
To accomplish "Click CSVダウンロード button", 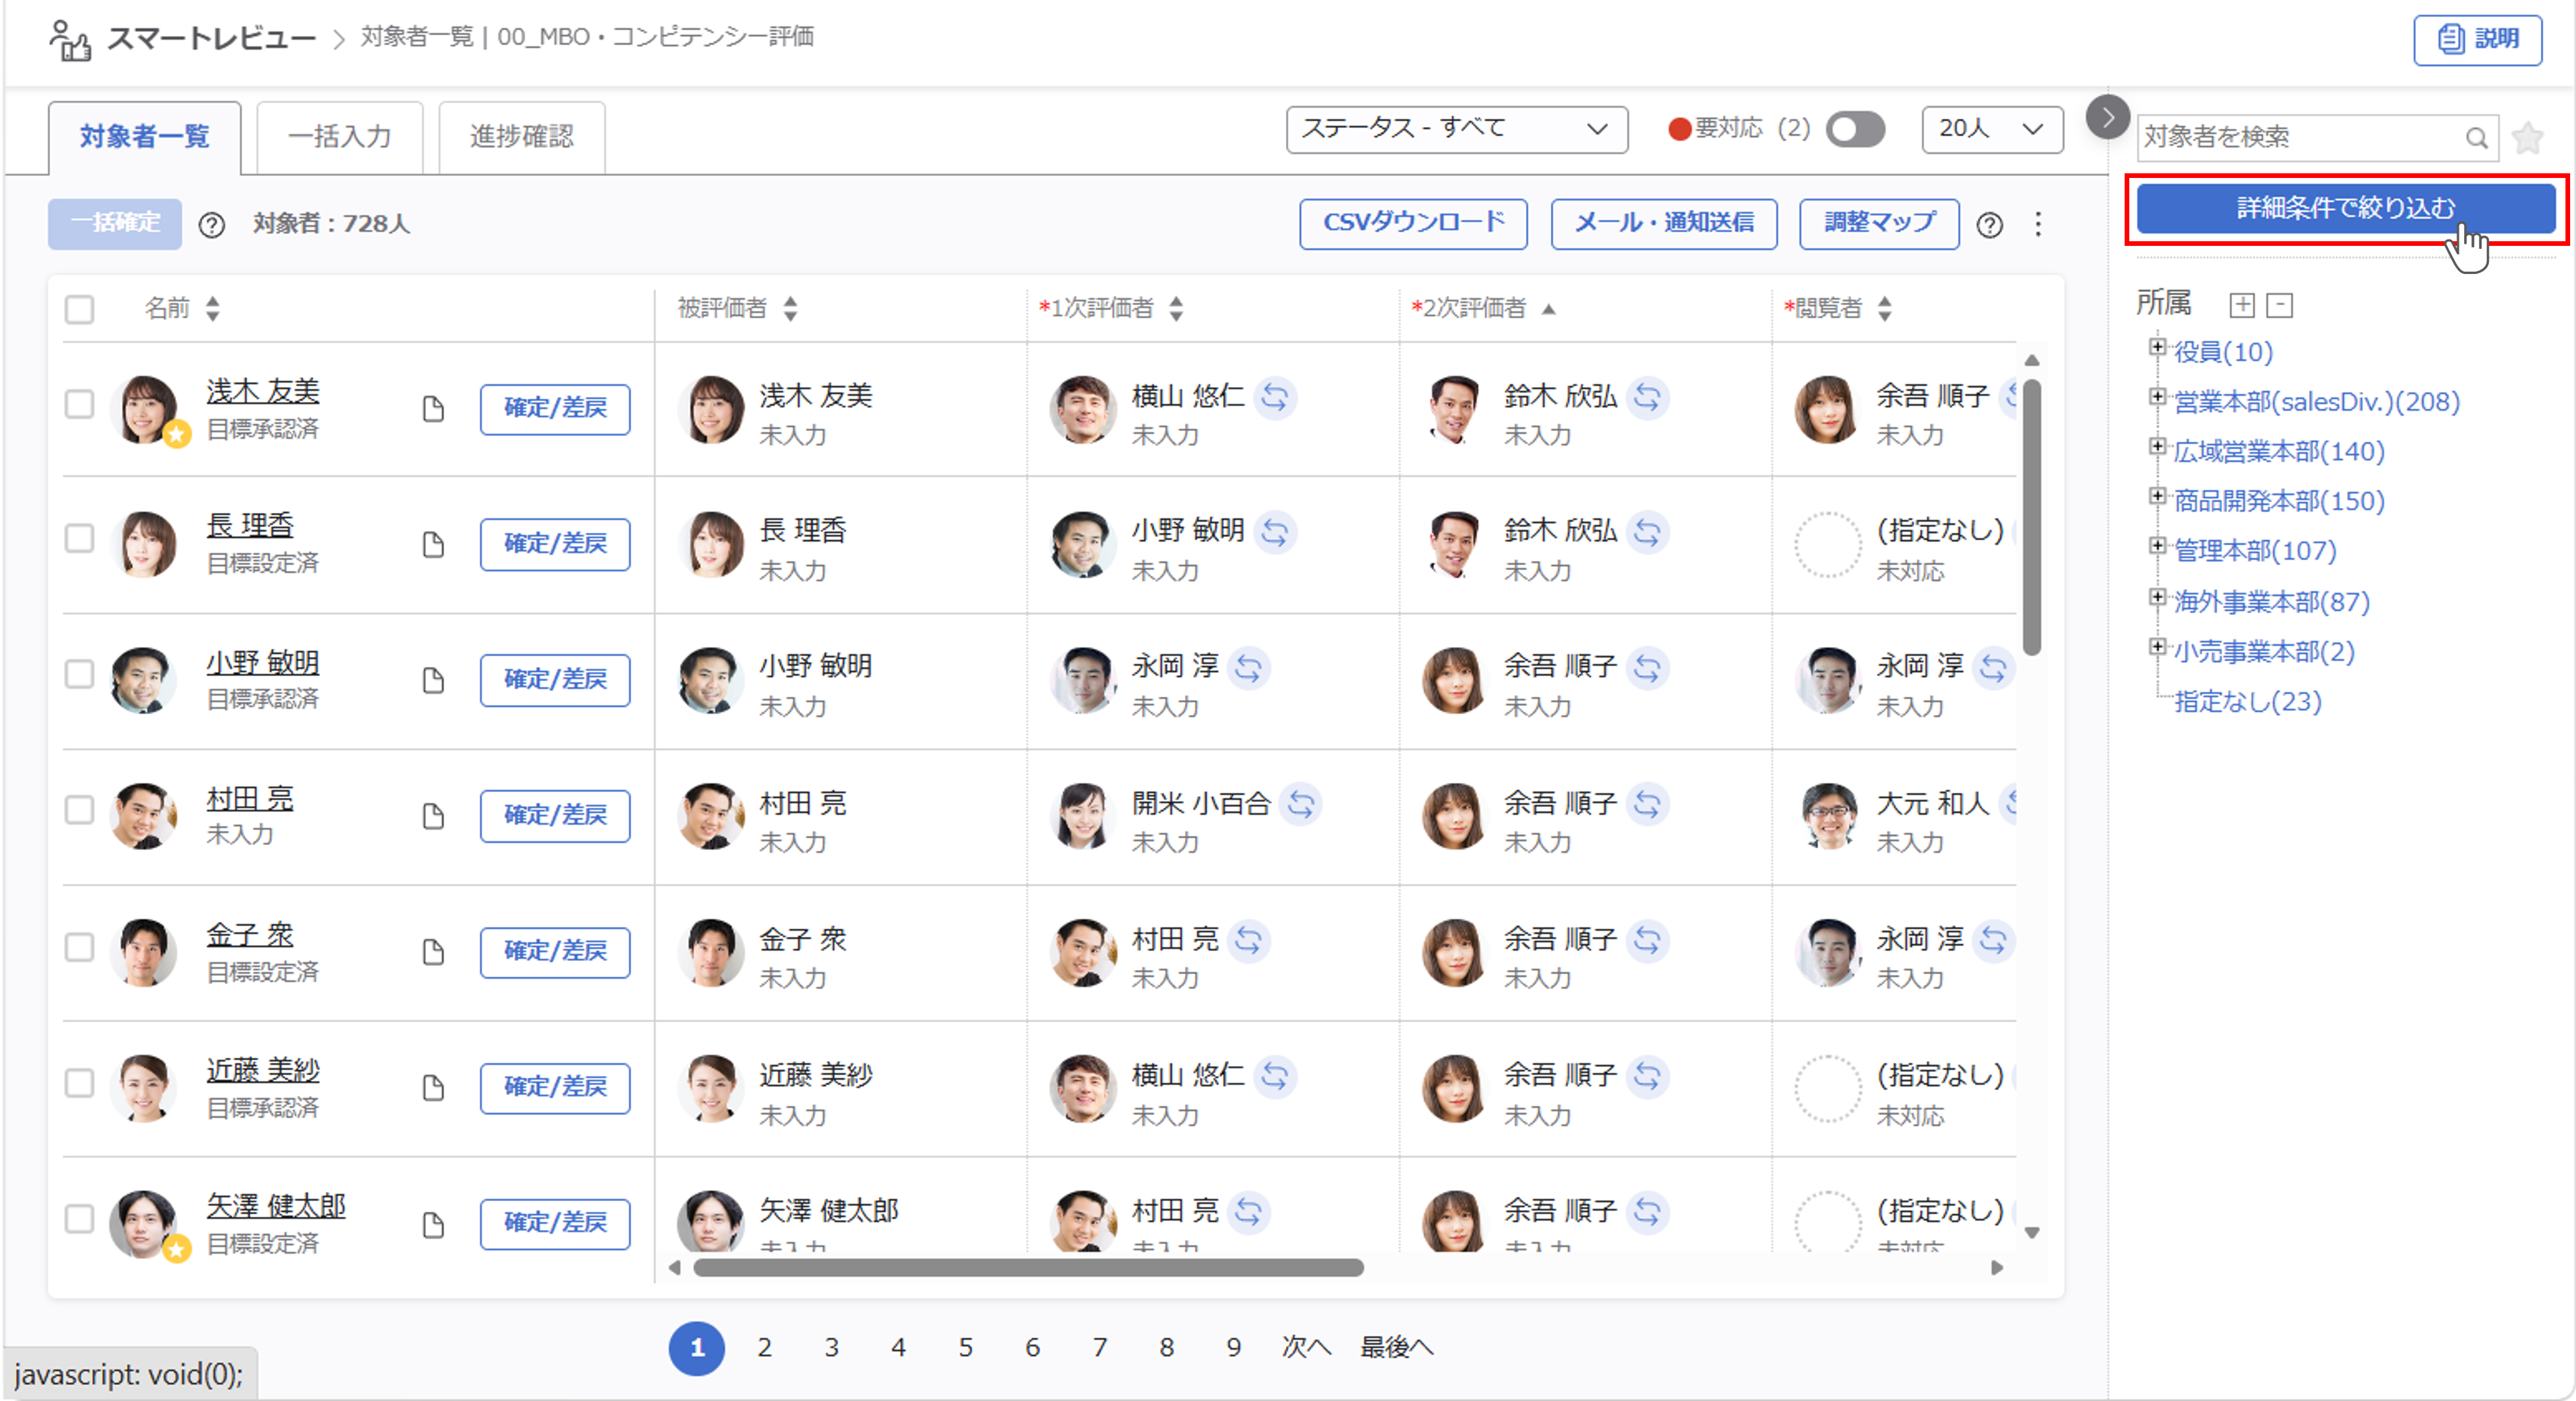I will (x=1413, y=224).
